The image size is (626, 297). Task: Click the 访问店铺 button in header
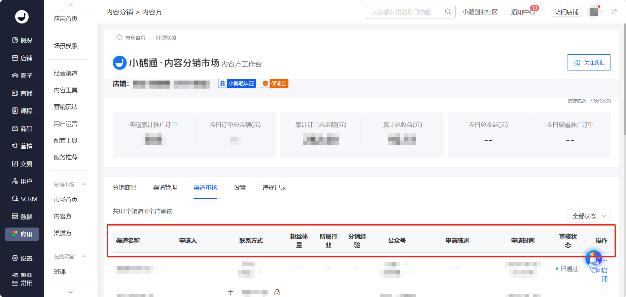(x=567, y=12)
